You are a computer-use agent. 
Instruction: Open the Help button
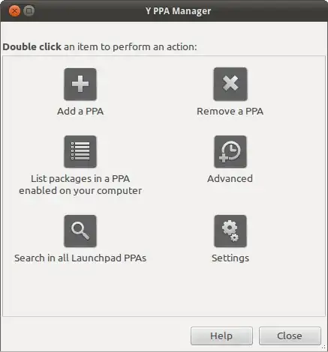click(x=221, y=336)
